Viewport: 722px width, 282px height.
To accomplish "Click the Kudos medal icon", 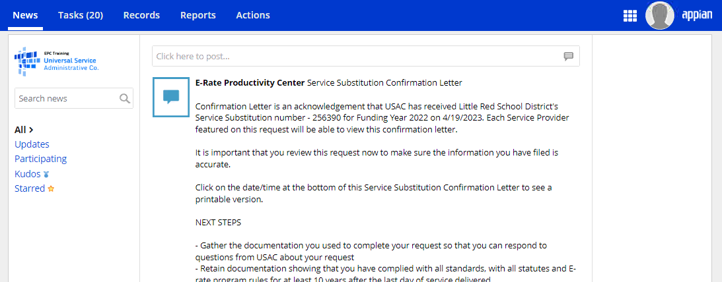I will (46, 174).
